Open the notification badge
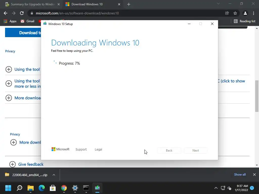Image resolution: width=259 pixels, height=194 pixels. pyautogui.click(x=252, y=188)
